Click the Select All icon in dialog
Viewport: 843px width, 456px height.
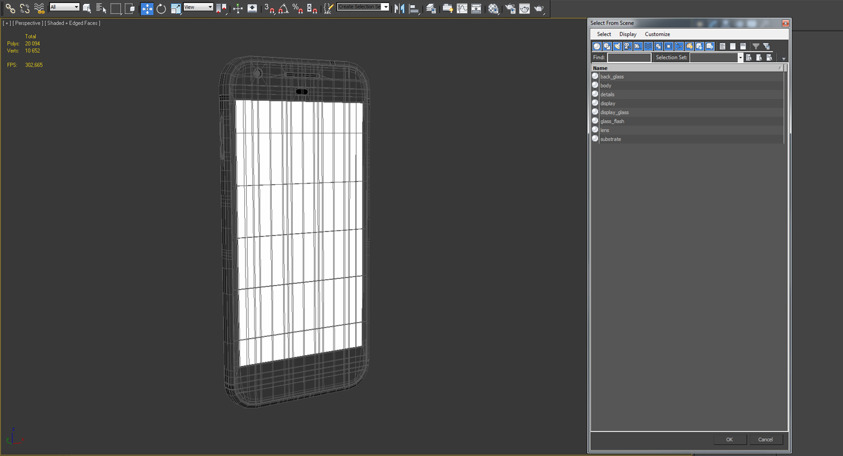[x=722, y=46]
